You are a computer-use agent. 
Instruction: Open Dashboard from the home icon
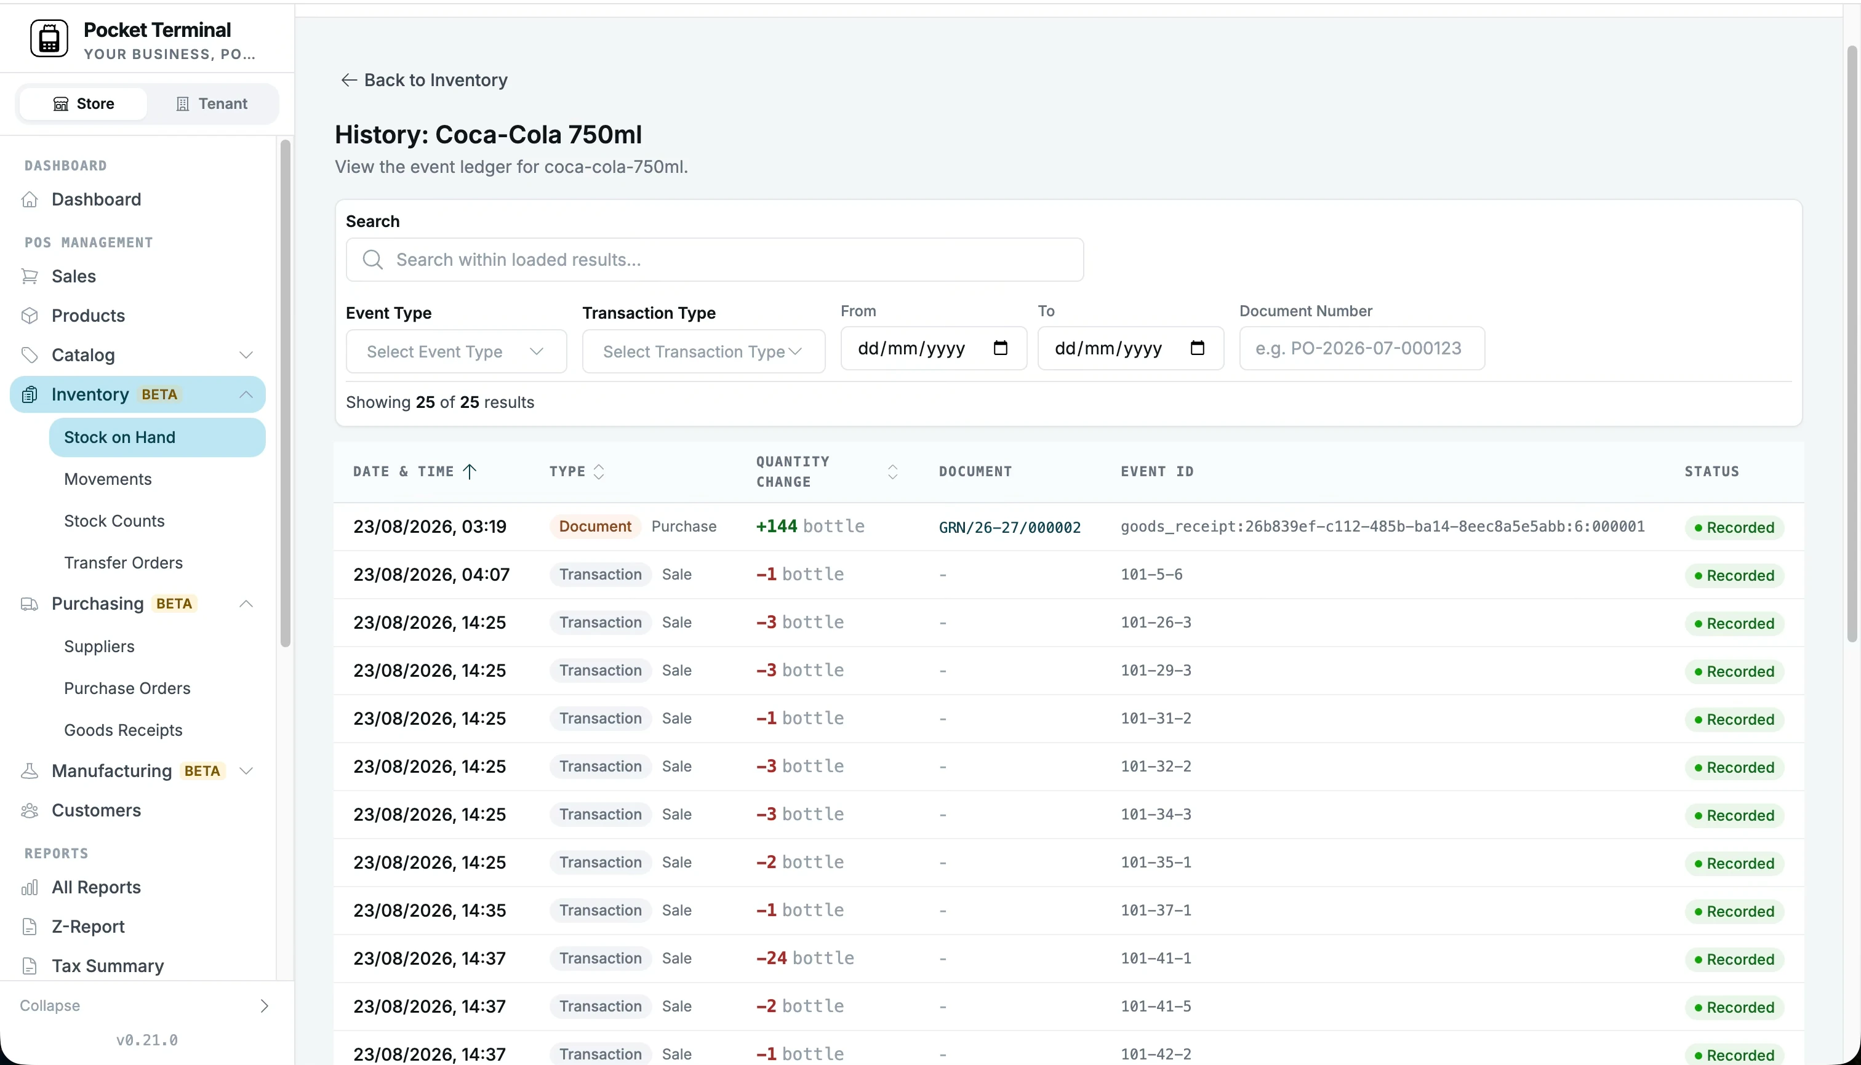30,200
